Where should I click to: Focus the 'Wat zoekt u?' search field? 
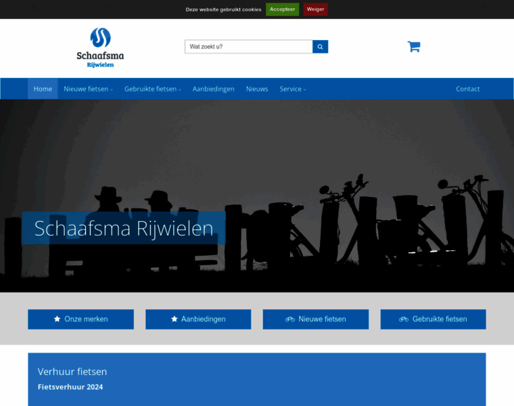[248, 47]
